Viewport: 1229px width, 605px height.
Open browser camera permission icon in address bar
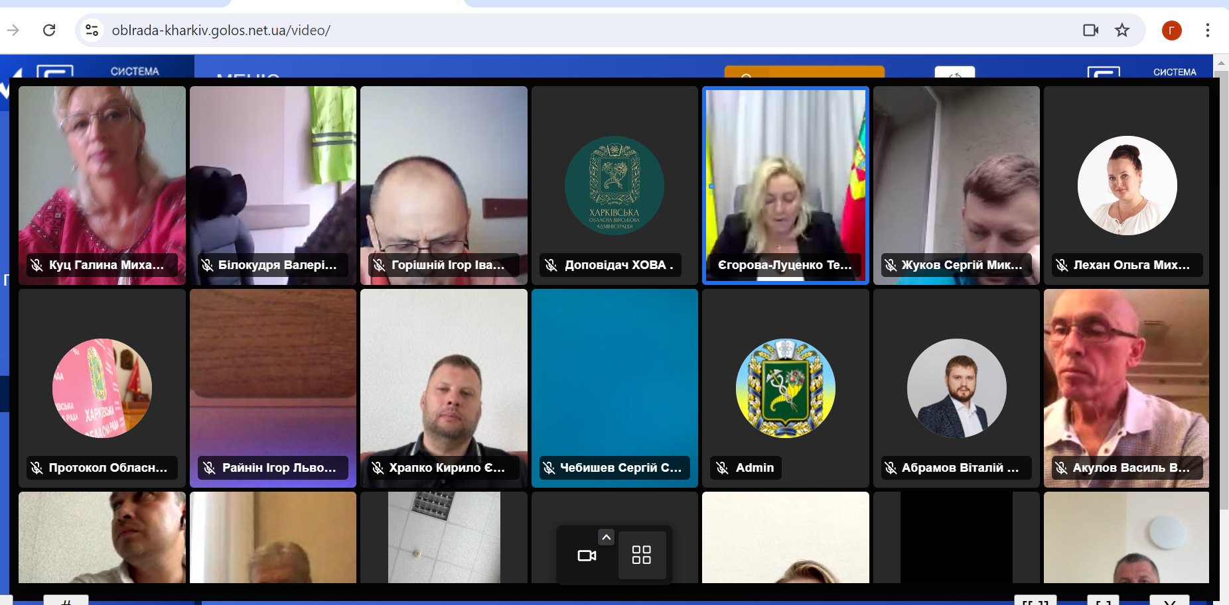[1090, 30]
